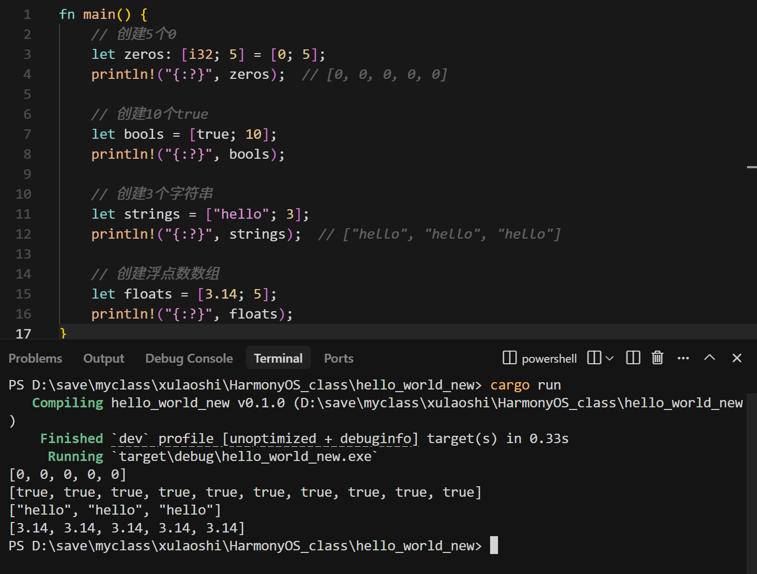Screen dimensions: 757x574
Task: Open the terminal more-actions ellipsis menu
Action: (683, 358)
